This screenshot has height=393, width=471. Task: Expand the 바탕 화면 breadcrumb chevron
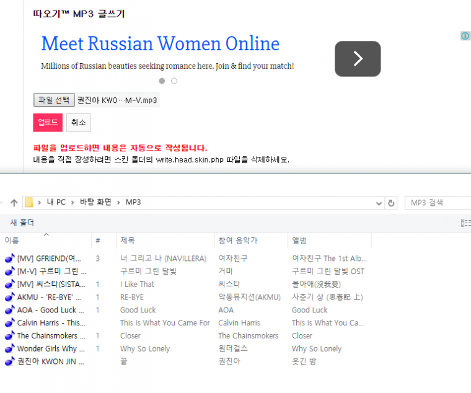[x=119, y=203]
